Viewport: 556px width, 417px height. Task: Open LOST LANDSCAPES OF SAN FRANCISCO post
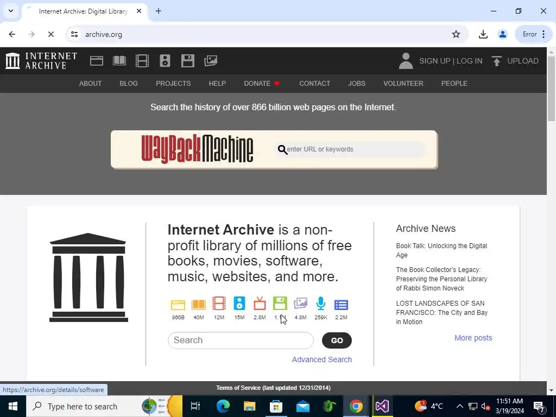click(442, 312)
